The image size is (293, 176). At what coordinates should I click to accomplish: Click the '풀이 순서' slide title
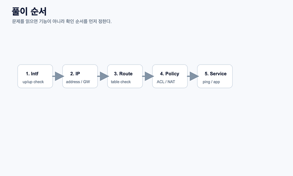(x=29, y=11)
